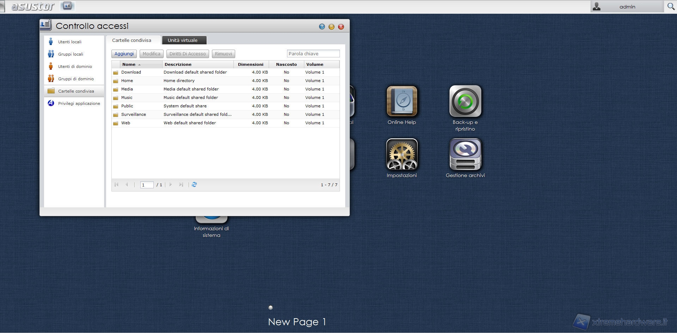
Task: Switch to Unità virtuale tab
Action: [x=183, y=40]
